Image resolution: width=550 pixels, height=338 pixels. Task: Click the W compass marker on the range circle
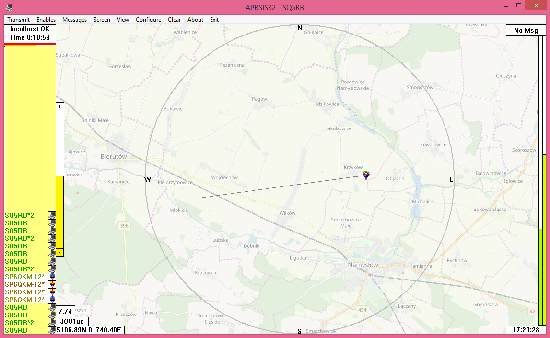click(x=148, y=179)
